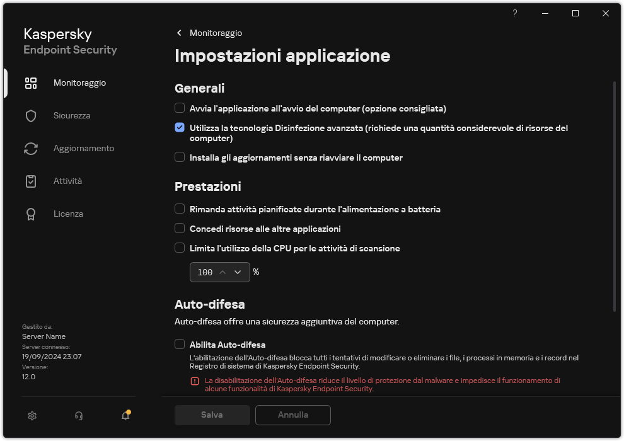Enable Abilita Auto-difesa

180,345
